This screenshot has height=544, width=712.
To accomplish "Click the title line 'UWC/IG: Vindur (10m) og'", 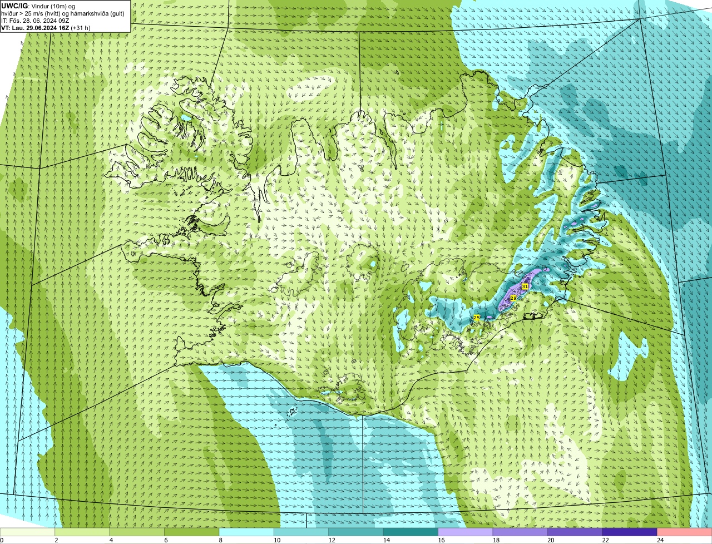I will [39, 6].
